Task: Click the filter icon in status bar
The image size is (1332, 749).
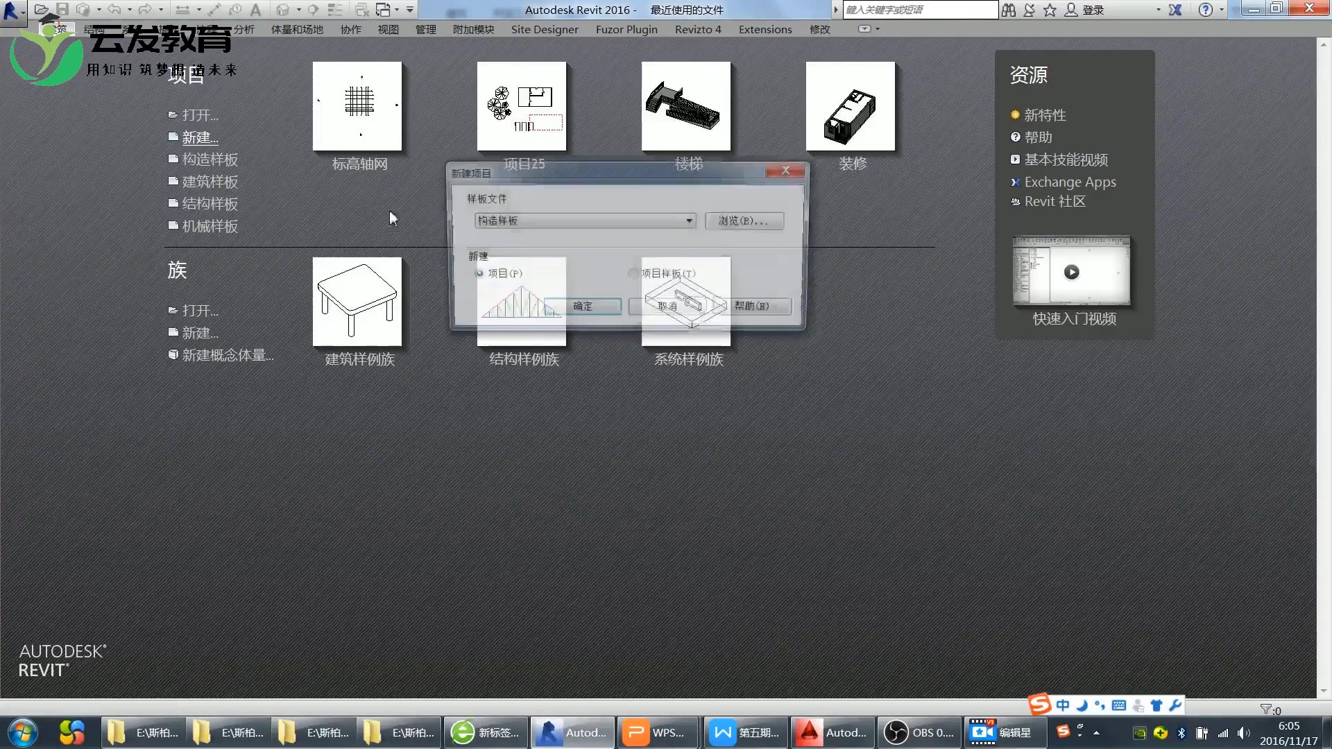Action: (1265, 709)
